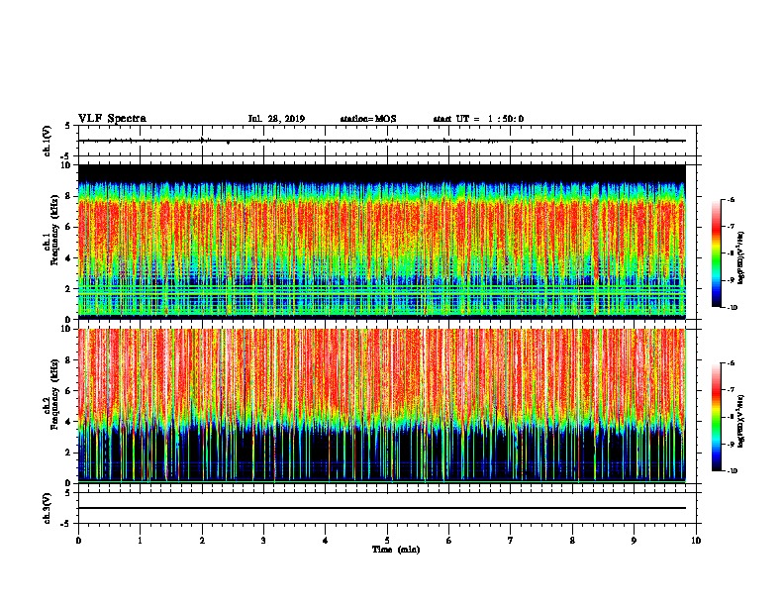Click the ch.1 colorbar '-6' label
Image resolution: width=784 pixels, height=606 pixels.
pyautogui.click(x=731, y=200)
